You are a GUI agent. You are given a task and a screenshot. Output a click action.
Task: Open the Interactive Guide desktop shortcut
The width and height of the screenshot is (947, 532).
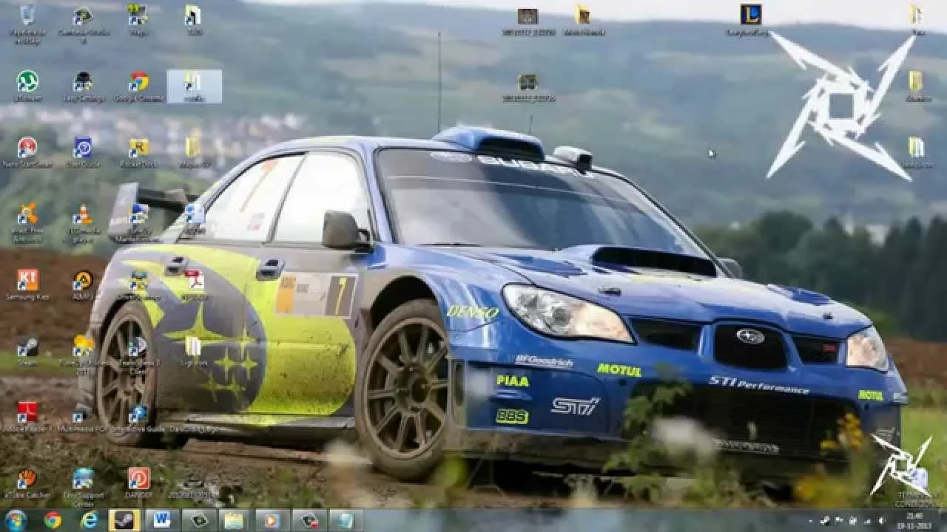(x=138, y=418)
